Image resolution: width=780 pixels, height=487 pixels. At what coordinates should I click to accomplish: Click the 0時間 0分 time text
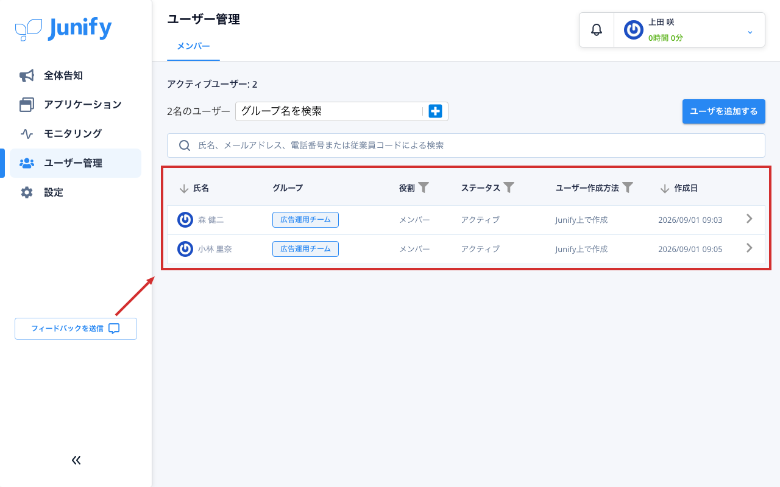[665, 38]
